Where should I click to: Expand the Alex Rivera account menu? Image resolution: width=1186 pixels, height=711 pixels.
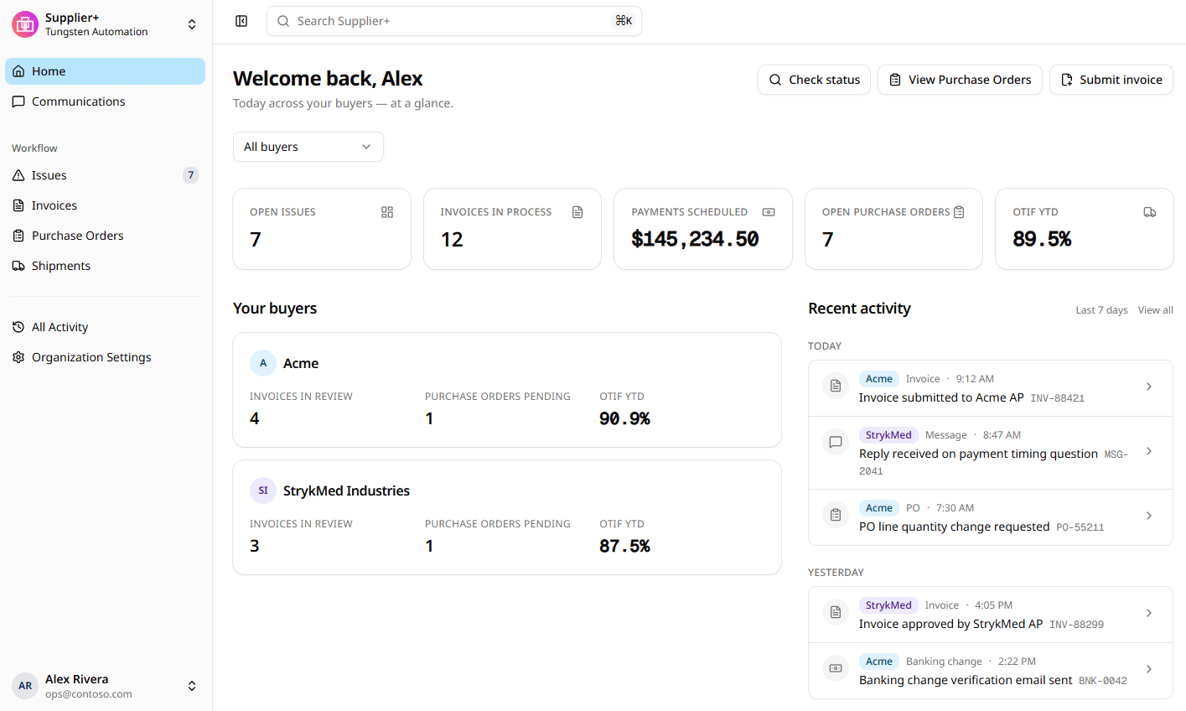click(192, 686)
